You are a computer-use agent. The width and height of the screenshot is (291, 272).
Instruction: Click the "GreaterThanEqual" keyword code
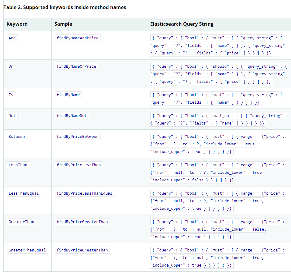(27, 250)
